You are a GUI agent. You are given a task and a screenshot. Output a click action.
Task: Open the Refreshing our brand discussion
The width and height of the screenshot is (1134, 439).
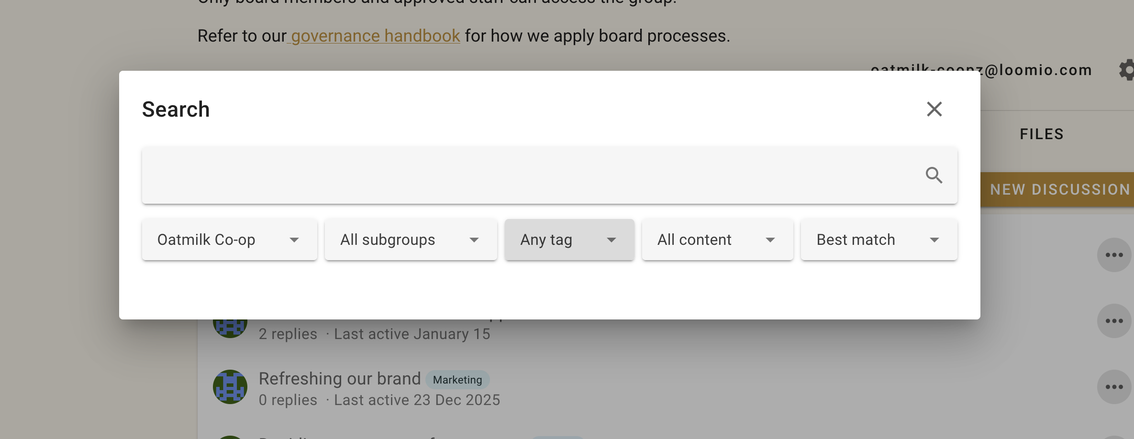point(340,379)
